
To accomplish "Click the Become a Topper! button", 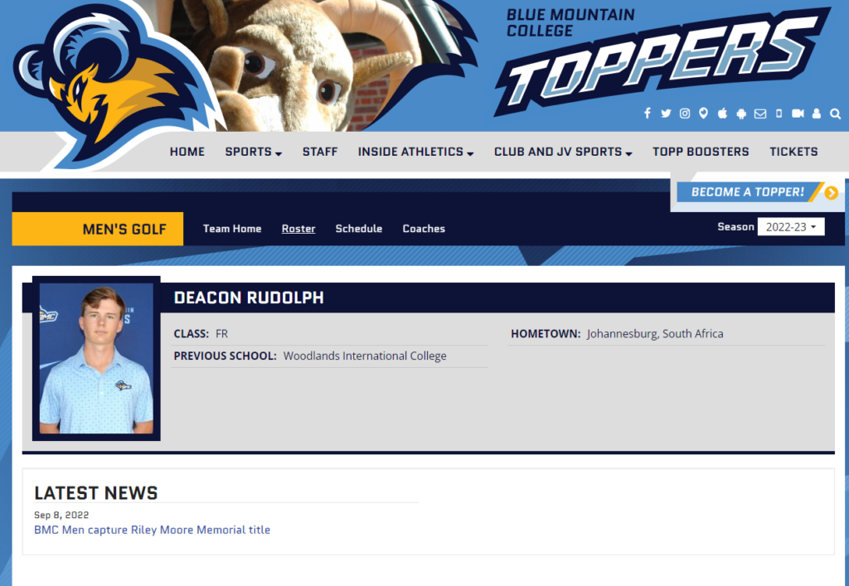I will pos(748,192).
